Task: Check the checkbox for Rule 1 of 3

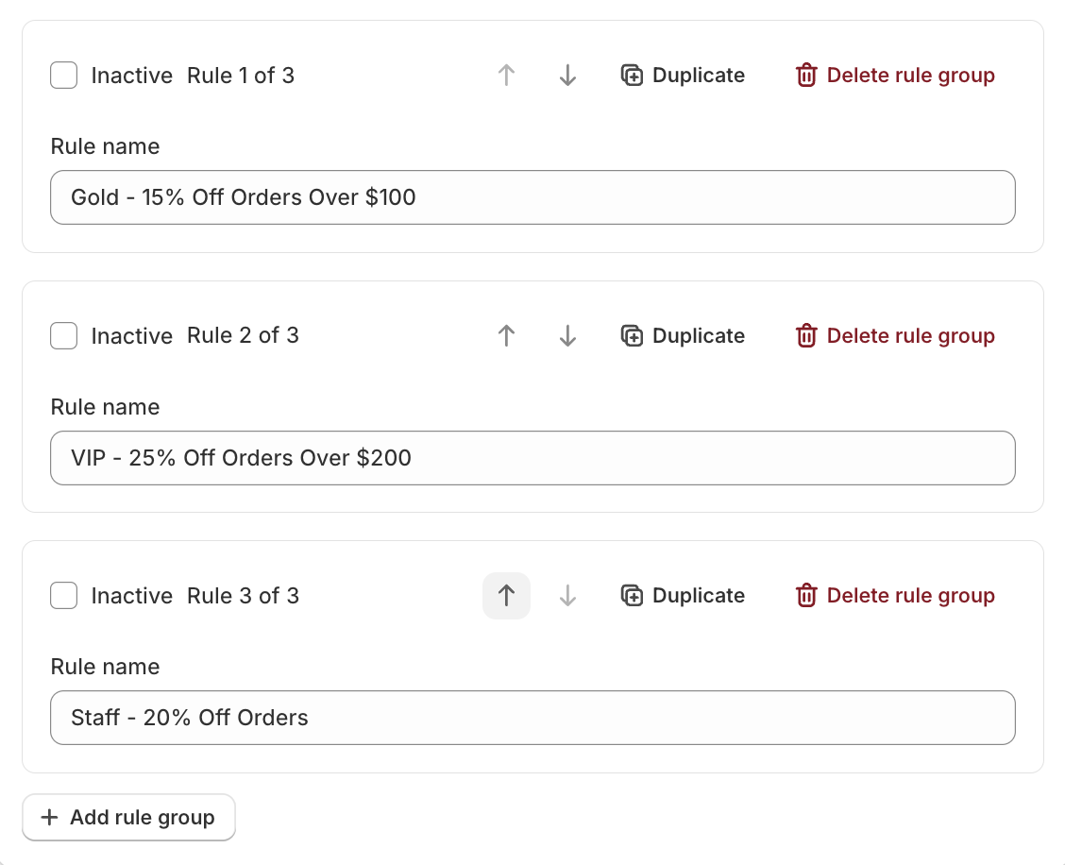Action: click(x=63, y=75)
